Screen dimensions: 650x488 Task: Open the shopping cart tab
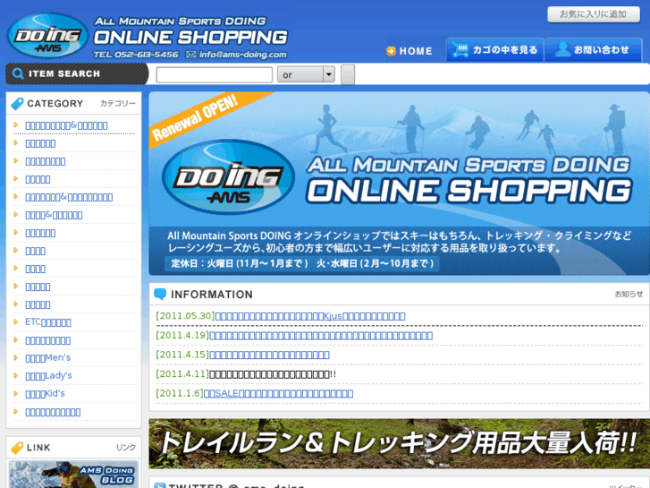[x=495, y=50]
